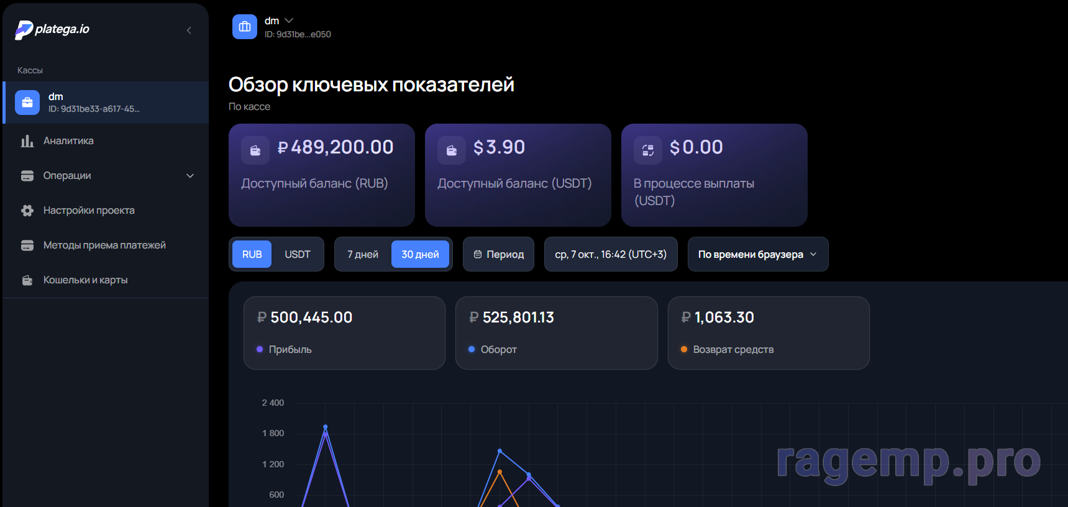Open Кошельки и карты in the sidebar
This screenshot has height=507, width=1068.
coord(106,280)
